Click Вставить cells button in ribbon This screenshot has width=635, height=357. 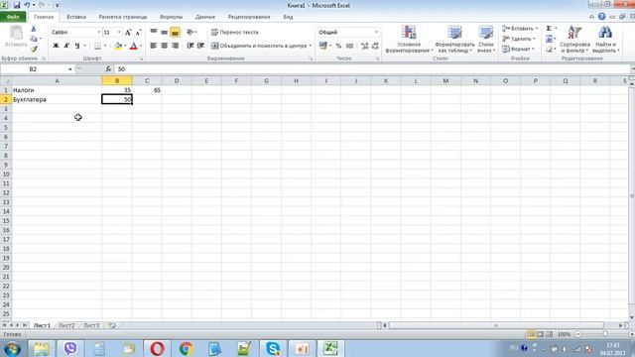(x=520, y=29)
